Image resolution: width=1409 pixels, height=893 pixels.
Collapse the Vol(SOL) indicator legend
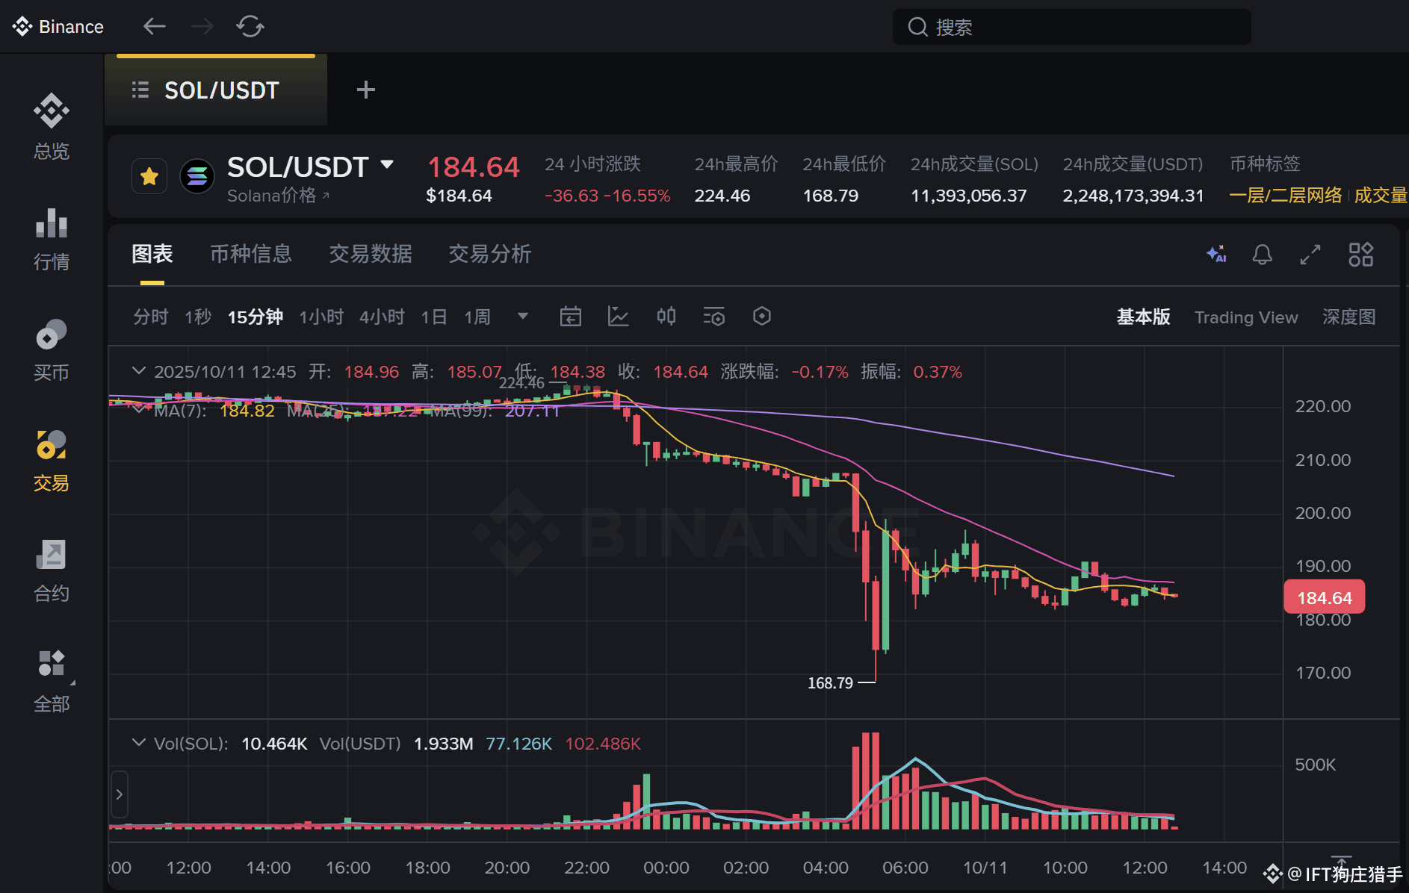point(139,743)
